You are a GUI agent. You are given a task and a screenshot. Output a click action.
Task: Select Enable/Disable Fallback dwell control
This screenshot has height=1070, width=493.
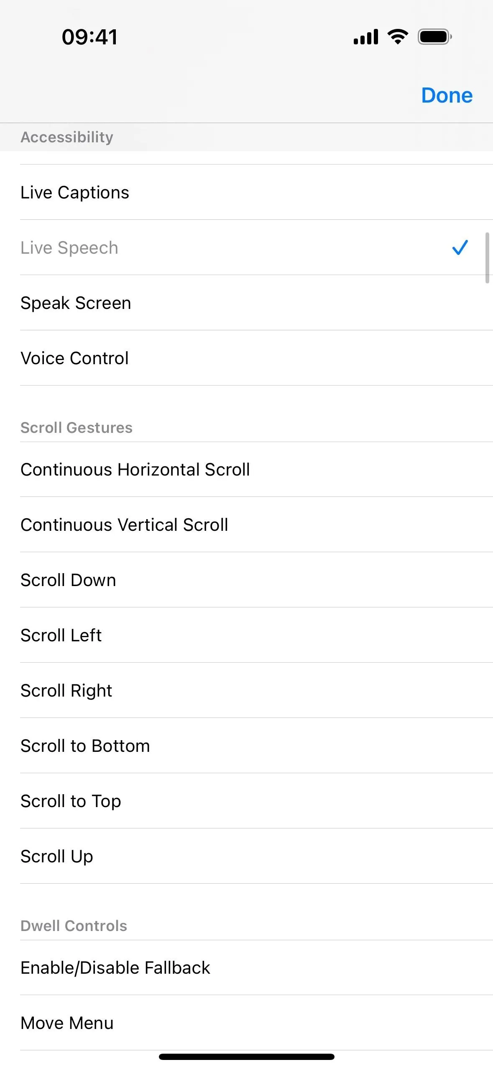[246, 967]
